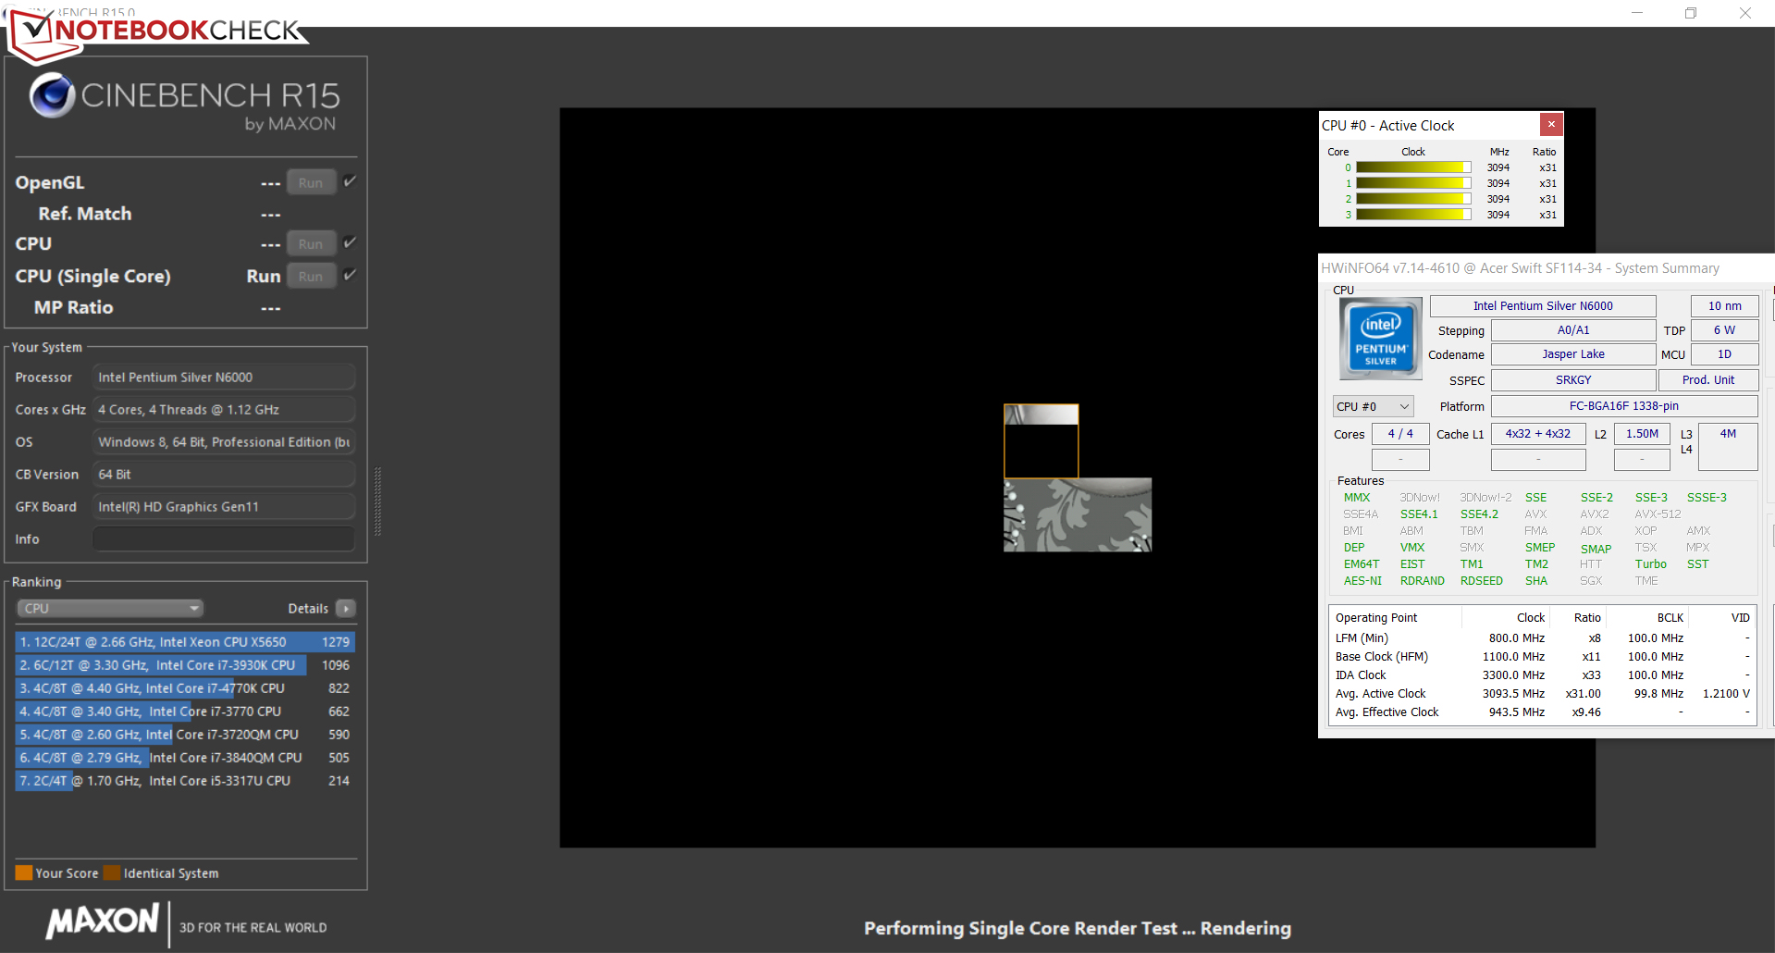1775x953 pixels.
Task: Click the Avg. Effective Clock row
Action: (x=1542, y=712)
